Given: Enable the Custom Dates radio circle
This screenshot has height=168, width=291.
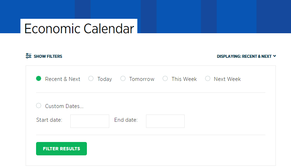Looking at the screenshot, I should point(39,105).
